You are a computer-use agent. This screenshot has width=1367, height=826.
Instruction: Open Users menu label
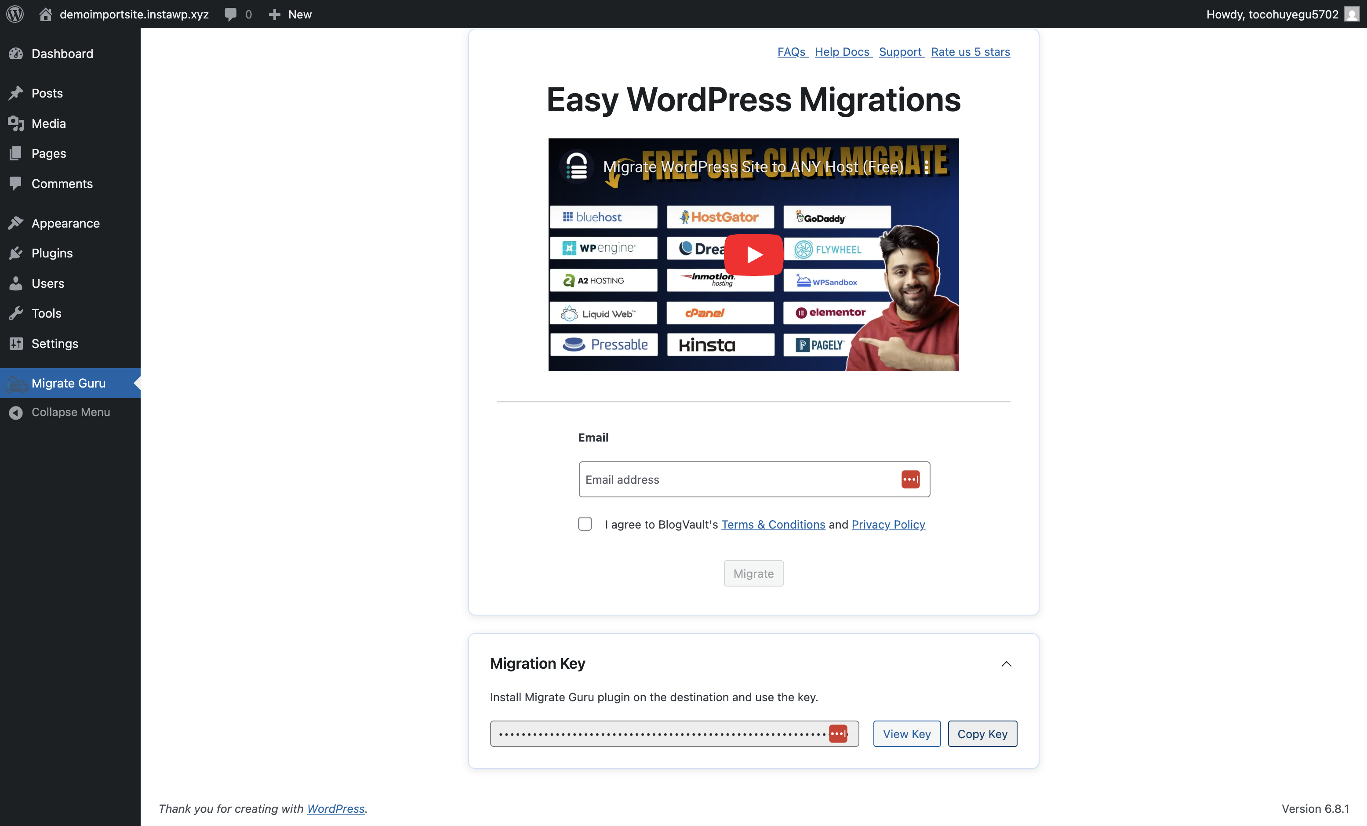click(x=48, y=283)
